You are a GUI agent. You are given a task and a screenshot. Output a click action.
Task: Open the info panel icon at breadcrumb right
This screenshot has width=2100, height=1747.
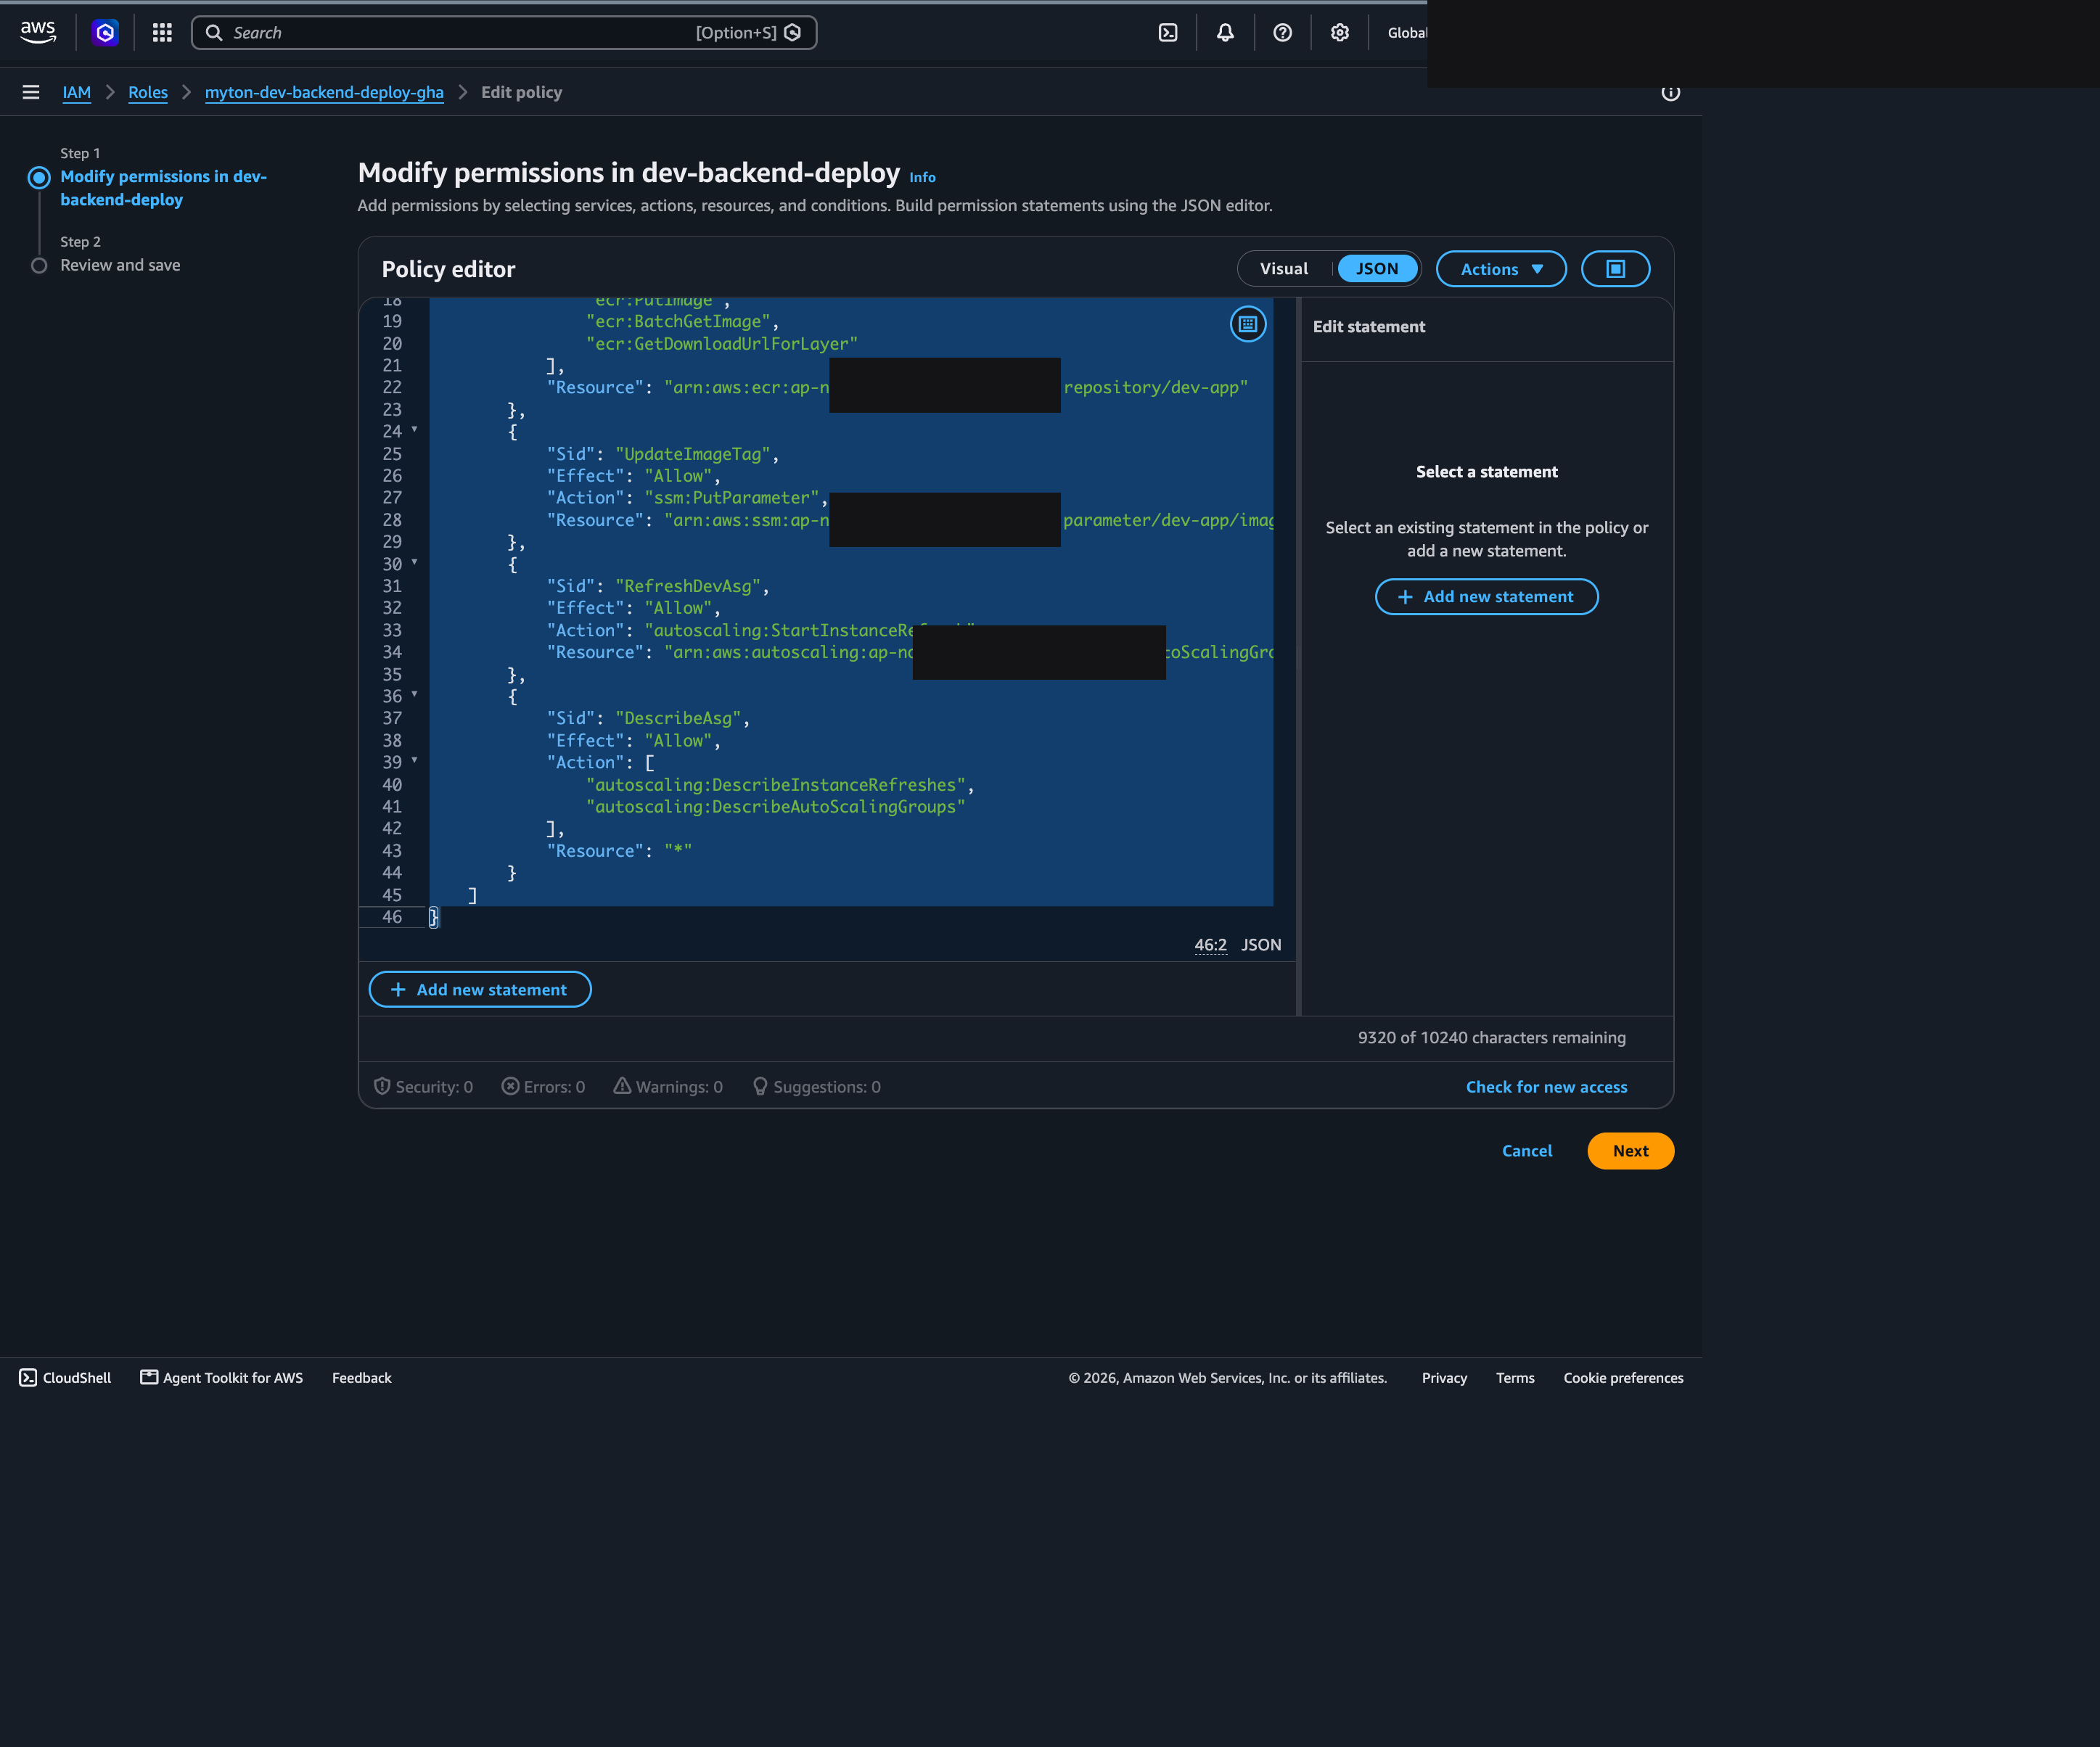(x=1670, y=93)
